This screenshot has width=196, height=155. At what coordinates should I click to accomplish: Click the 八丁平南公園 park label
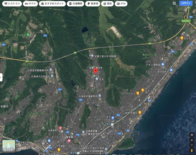click(36, 114)
